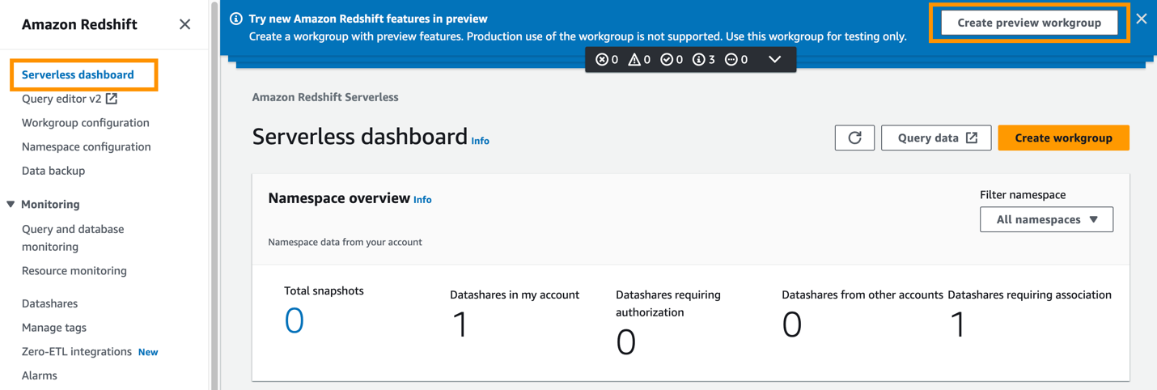Click the refresh icon button
The image size is (1157, 390).
tap(854, 138)
